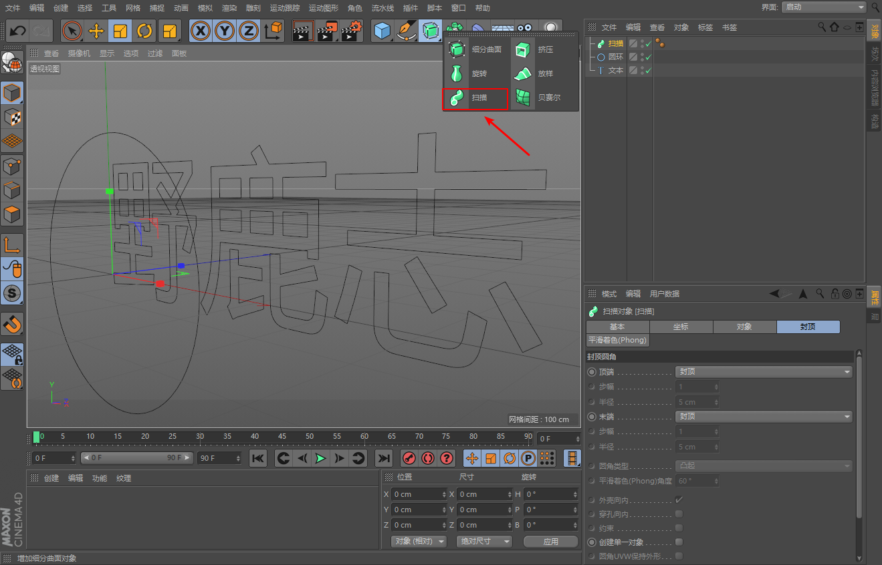Toggle the green checkmark for 扫描

[648, 44]
